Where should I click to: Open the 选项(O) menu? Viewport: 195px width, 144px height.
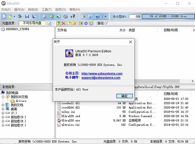[60, 9]
